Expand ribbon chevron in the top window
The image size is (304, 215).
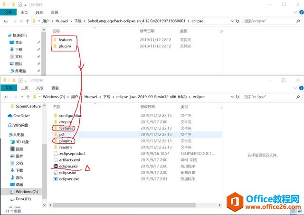(x=295, y=12)
